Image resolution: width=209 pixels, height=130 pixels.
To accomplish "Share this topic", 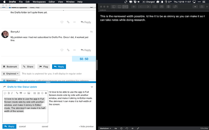I will tap(28, 67).
